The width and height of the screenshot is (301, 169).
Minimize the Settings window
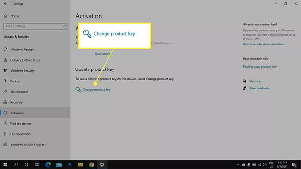click(276, 4)
